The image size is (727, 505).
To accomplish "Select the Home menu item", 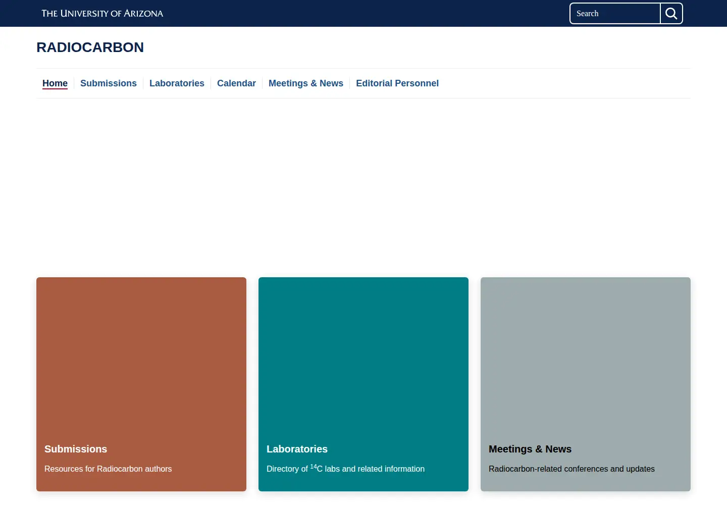I will [55, 83].
